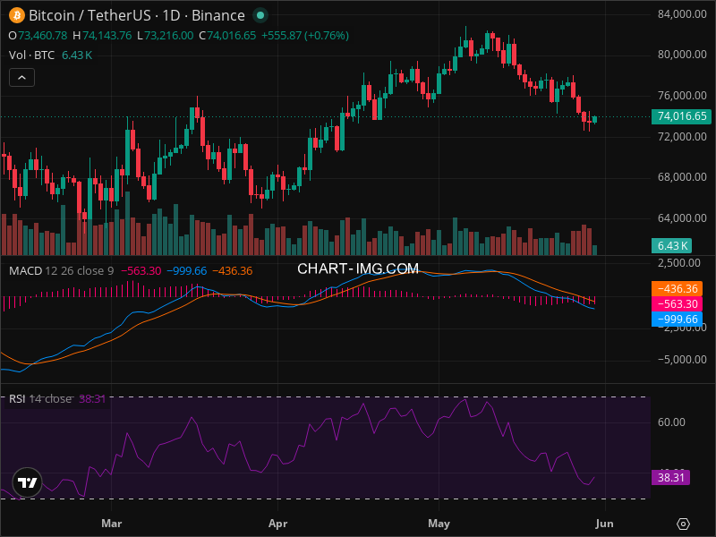Click the Jun time axis label
This screenshot has width=716, height=537.
tap(605, 524)
